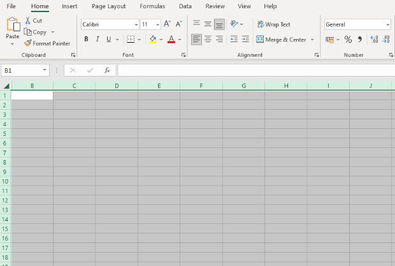The image size is (395, 266).
Task: Open Clipboard group dialog launcher
Action: [73, 55]
